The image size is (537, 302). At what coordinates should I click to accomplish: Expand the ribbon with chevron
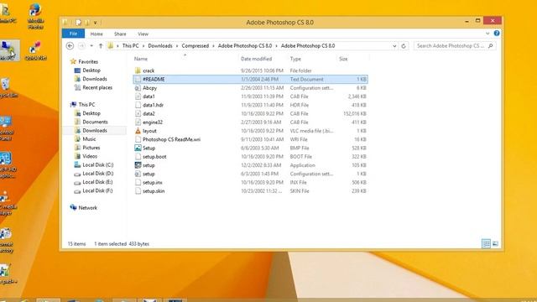[x=487, y=34]
